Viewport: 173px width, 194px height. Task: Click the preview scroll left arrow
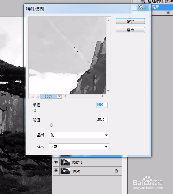pos(65,96)
